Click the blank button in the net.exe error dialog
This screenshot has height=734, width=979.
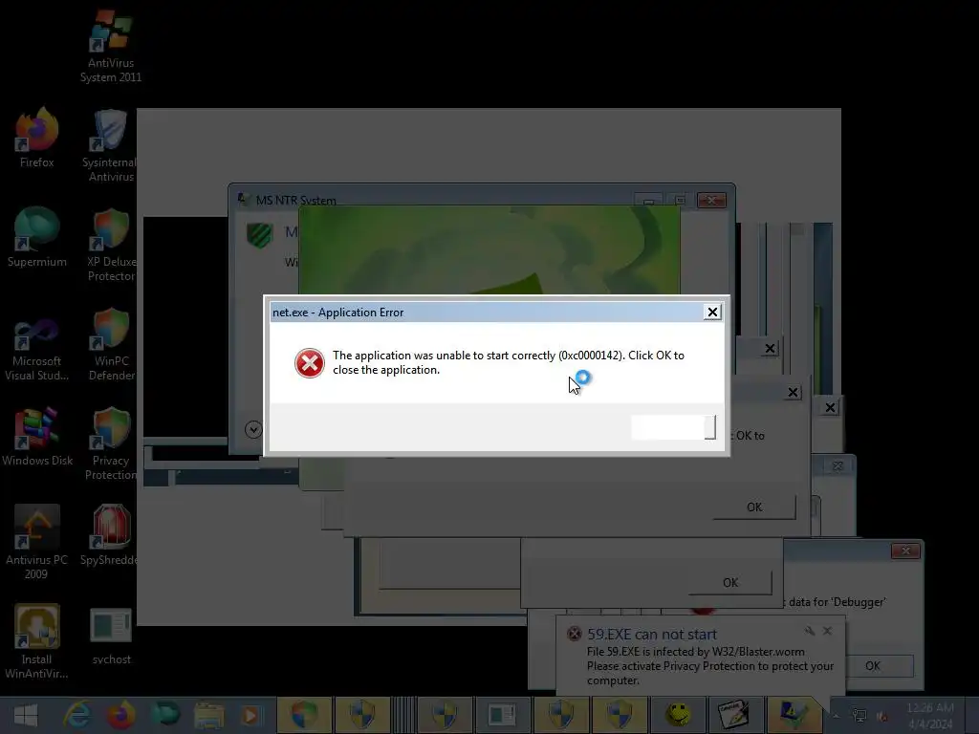[673, 427]
